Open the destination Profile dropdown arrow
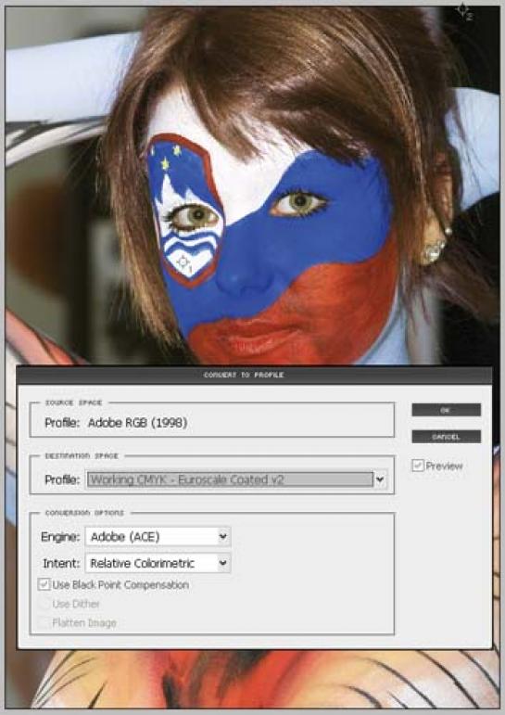This screenshot has width=505, height=715. 380,479
